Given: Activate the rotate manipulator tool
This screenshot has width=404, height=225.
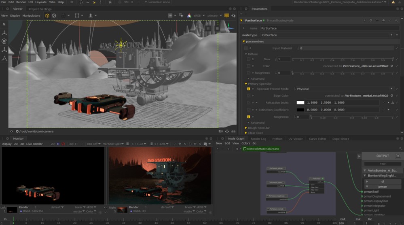Looking at the screenshot, I should 4,41.
